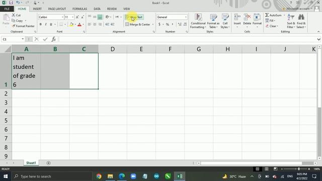Image resolution: width=322 pixels, height=181 pixels.
Task: Collapse the ribbon with the chevron
Action: click(x=318, y=32)
